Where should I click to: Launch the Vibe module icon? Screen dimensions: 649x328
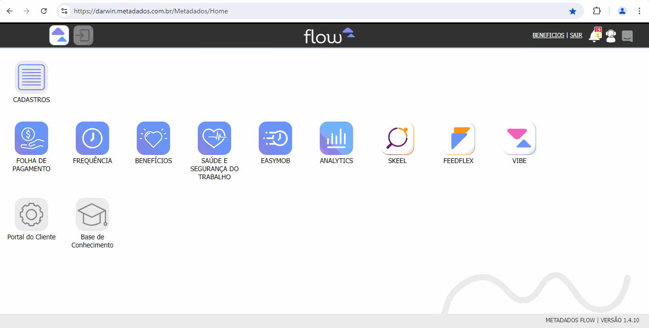pyautogui.click(x=519, y=138)
